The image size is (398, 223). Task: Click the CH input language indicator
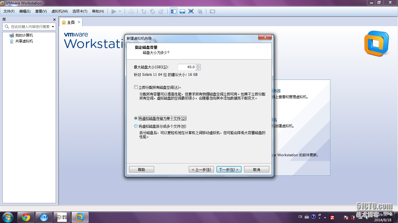[300, 217]
